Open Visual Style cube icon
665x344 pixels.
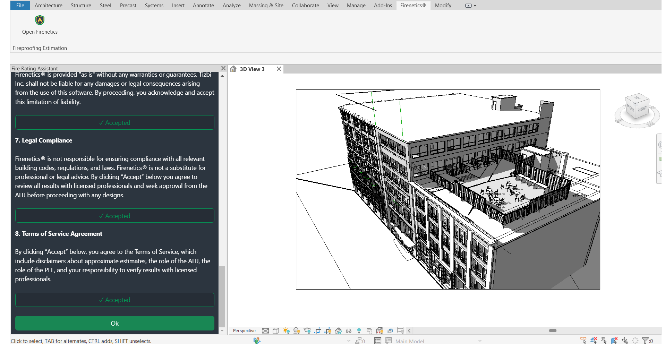(x=276, y=331)
